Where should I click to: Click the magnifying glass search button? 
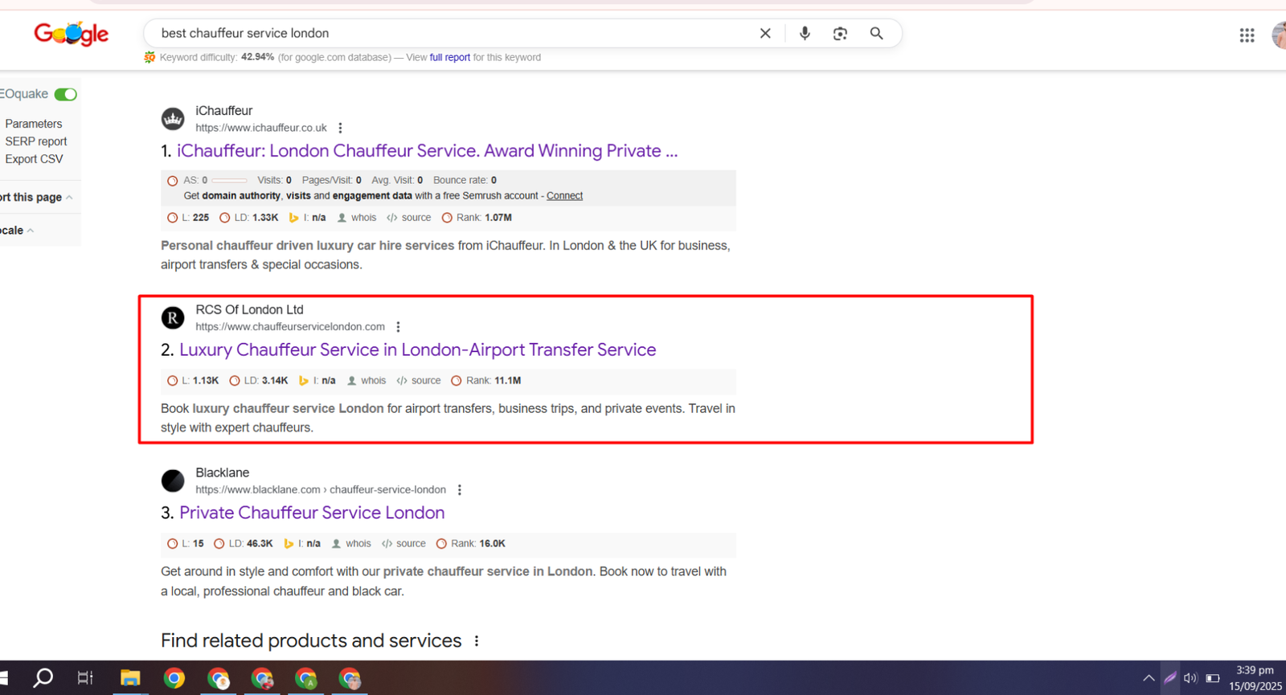point(876,34)
